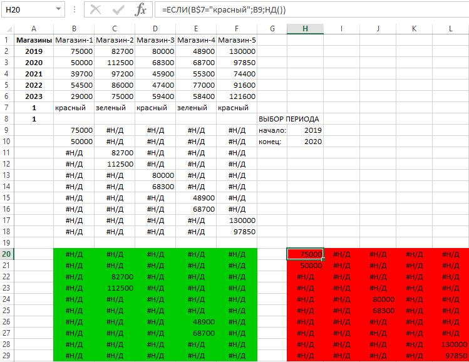Click the Cancel (X) icon in formula bar
Image resolution: width=469 pixels, height=362 pixels.
tap(96, 9)
